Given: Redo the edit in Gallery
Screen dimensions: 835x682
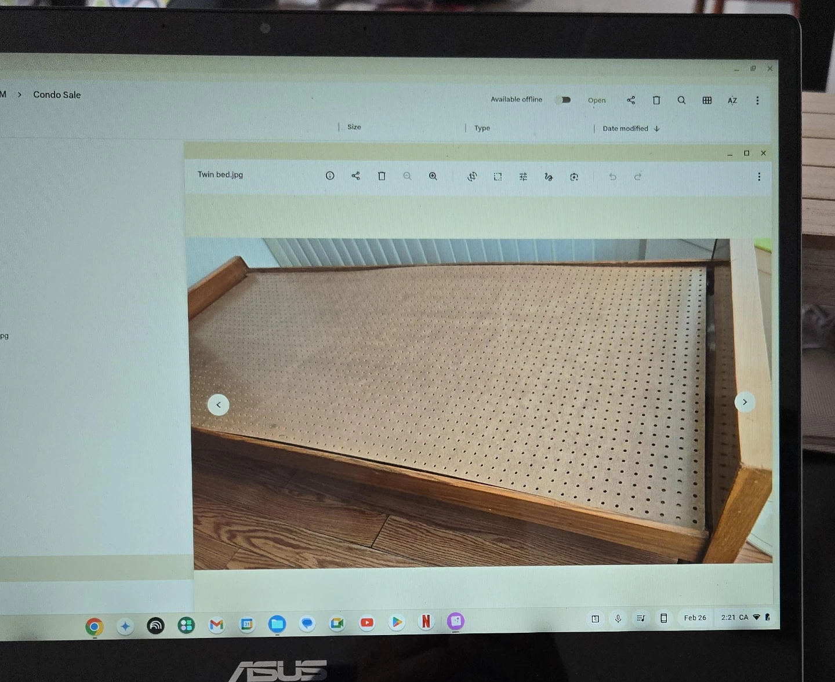Looking at the screenshot, I should tap(638, 177).
